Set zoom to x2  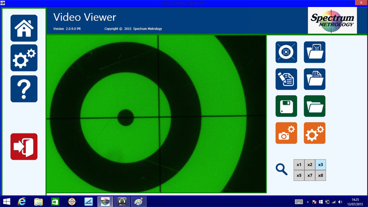[310, 165]
